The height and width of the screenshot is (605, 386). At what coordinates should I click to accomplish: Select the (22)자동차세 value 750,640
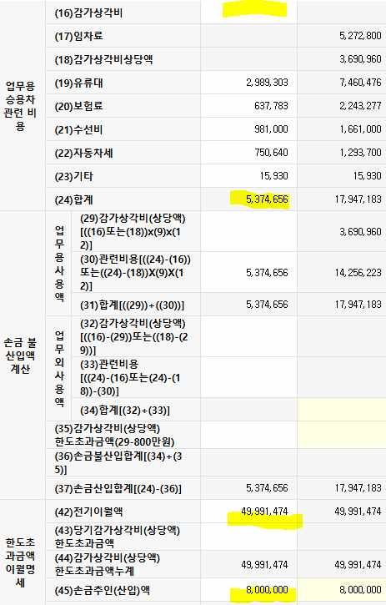click(271, 153)
